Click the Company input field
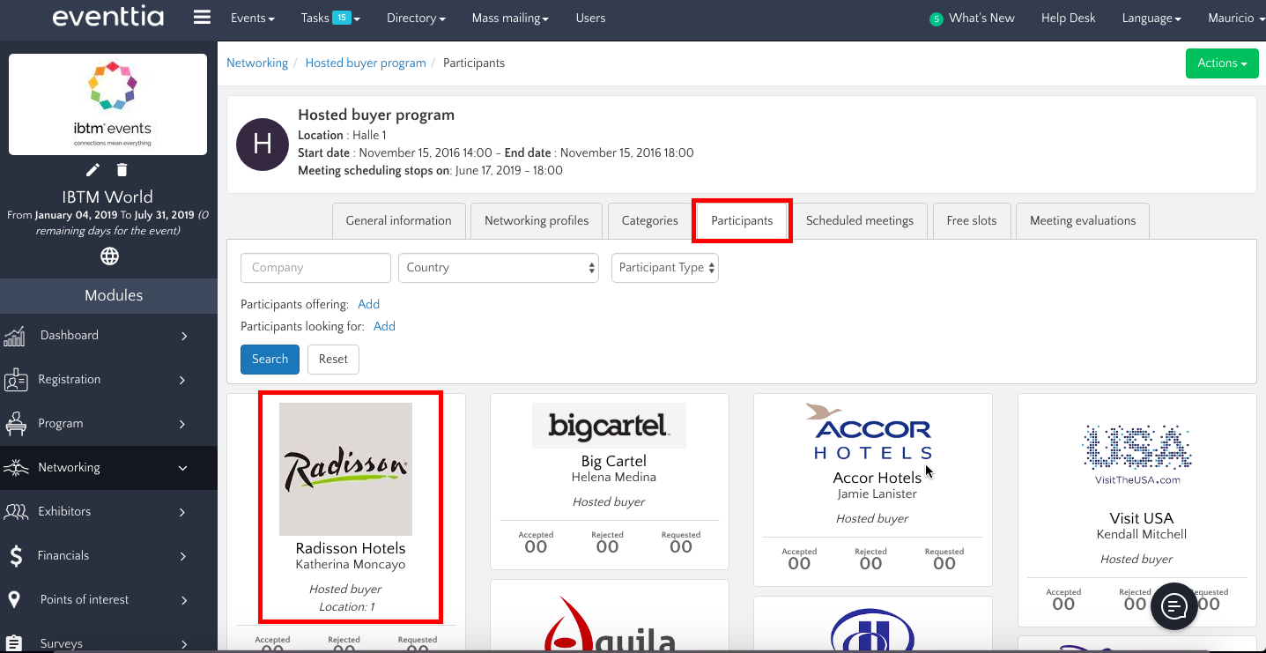Viewport: 1266px width, 653px height. pos(315,268)
